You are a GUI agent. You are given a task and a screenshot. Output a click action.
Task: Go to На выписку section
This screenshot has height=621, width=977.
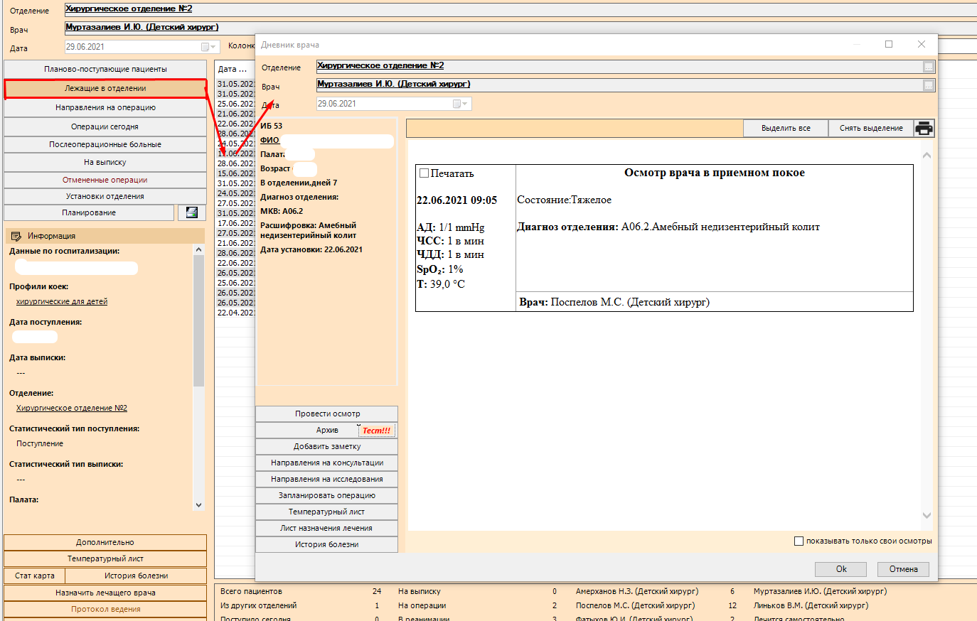pyautogui.click(x=105, y=162)
